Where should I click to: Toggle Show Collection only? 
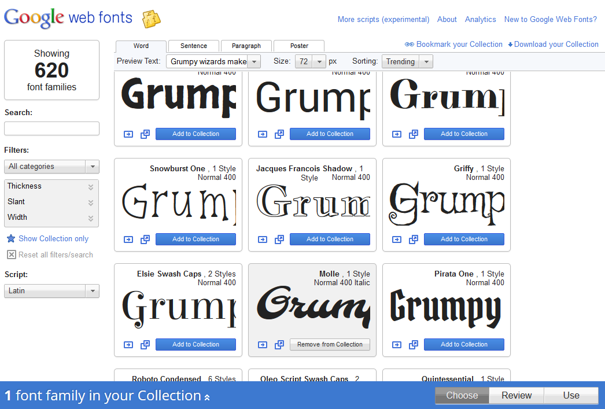(x=53, y=238)
